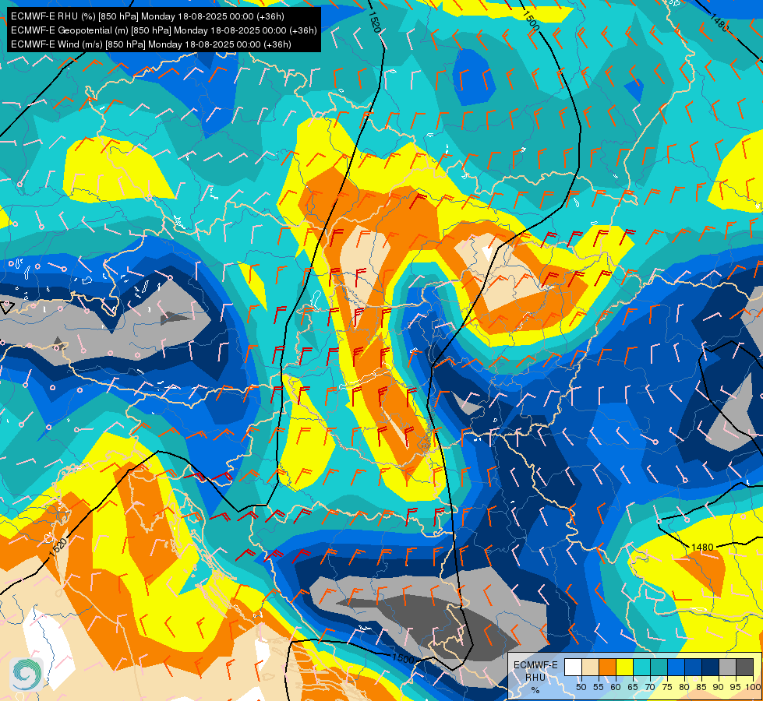Select the teal 70-75 legend swatch

pyautogui.click(x=659, y=667)
